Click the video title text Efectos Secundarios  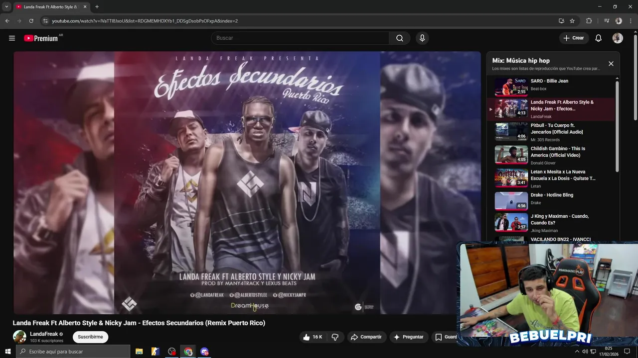pos(139,323)
